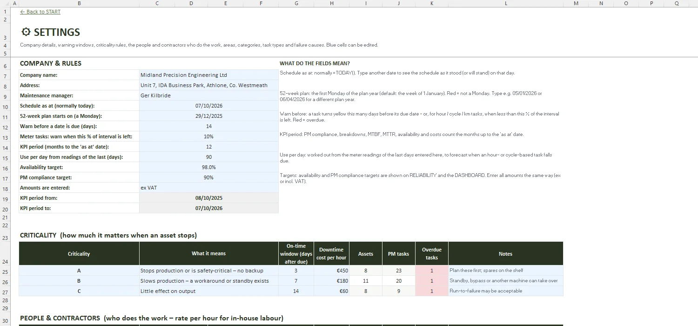Select the WHAT DO THE FIELDS MEAN? heading

pyautogui.click(x=315, y=63)
